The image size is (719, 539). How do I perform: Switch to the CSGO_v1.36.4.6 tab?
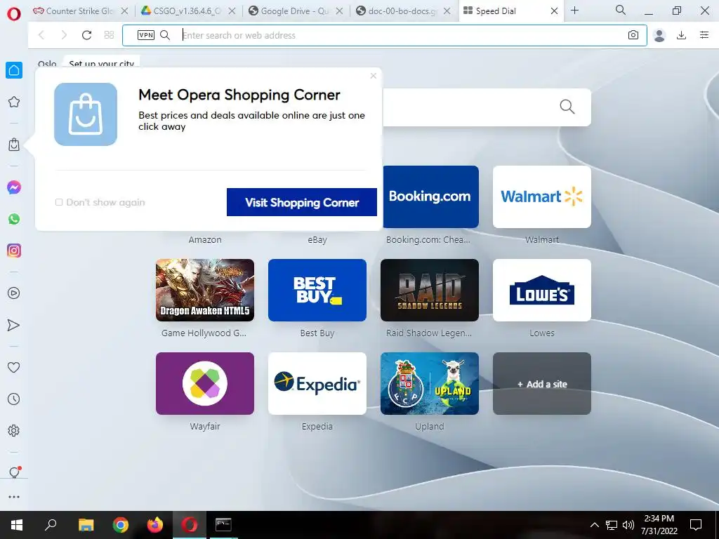click(181, 11)
